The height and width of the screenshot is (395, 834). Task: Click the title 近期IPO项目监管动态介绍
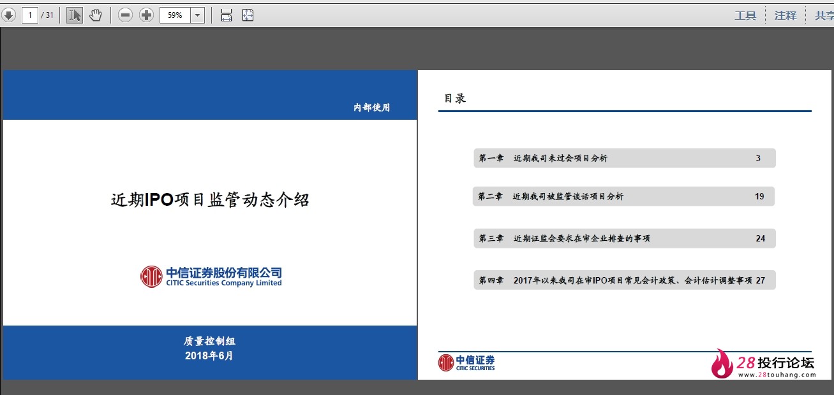tap(210, 200)
